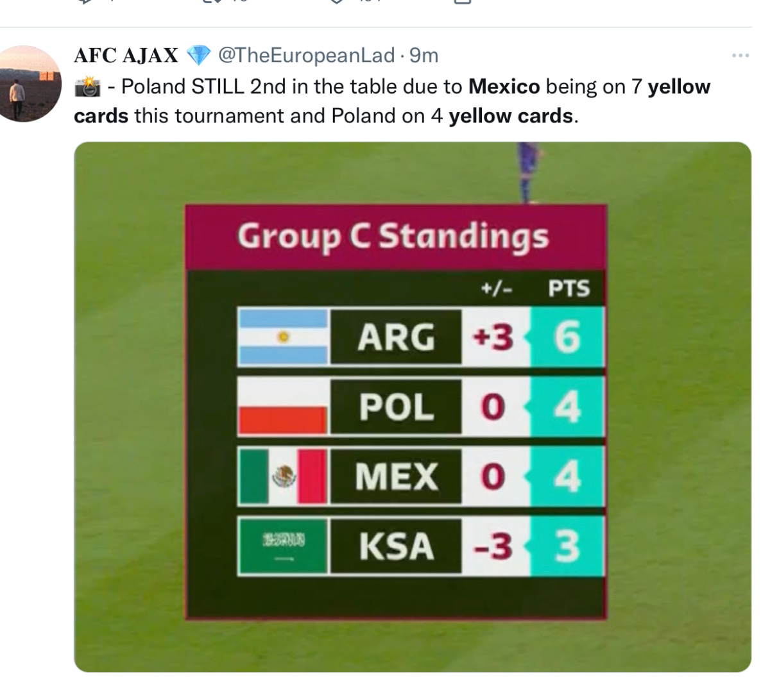Click the PTS column header
Viewport: 770px width, 679px height.
(569, 289)
